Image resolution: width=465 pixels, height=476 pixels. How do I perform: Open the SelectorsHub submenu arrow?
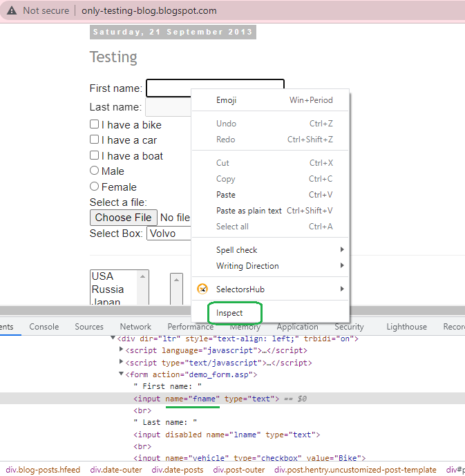click(342, 289)
